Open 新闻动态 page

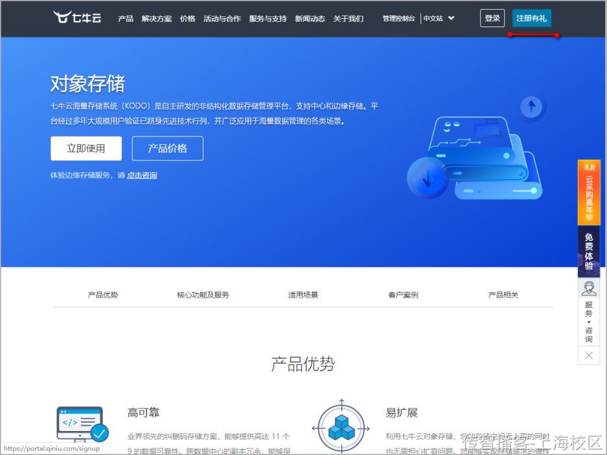click(310, 19)
